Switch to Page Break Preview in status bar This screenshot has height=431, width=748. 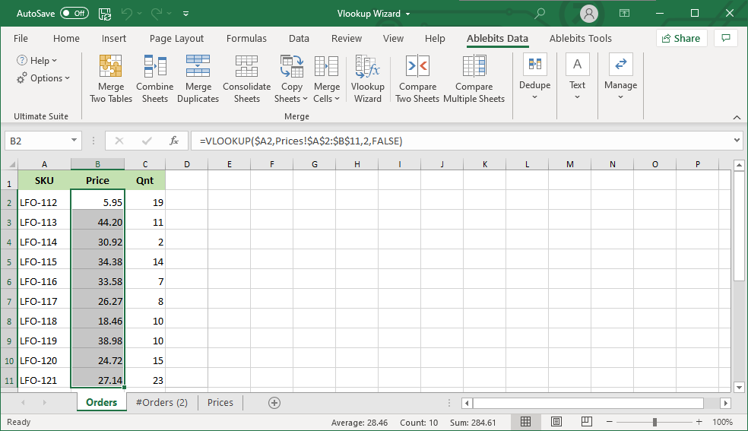pos(587,421)
